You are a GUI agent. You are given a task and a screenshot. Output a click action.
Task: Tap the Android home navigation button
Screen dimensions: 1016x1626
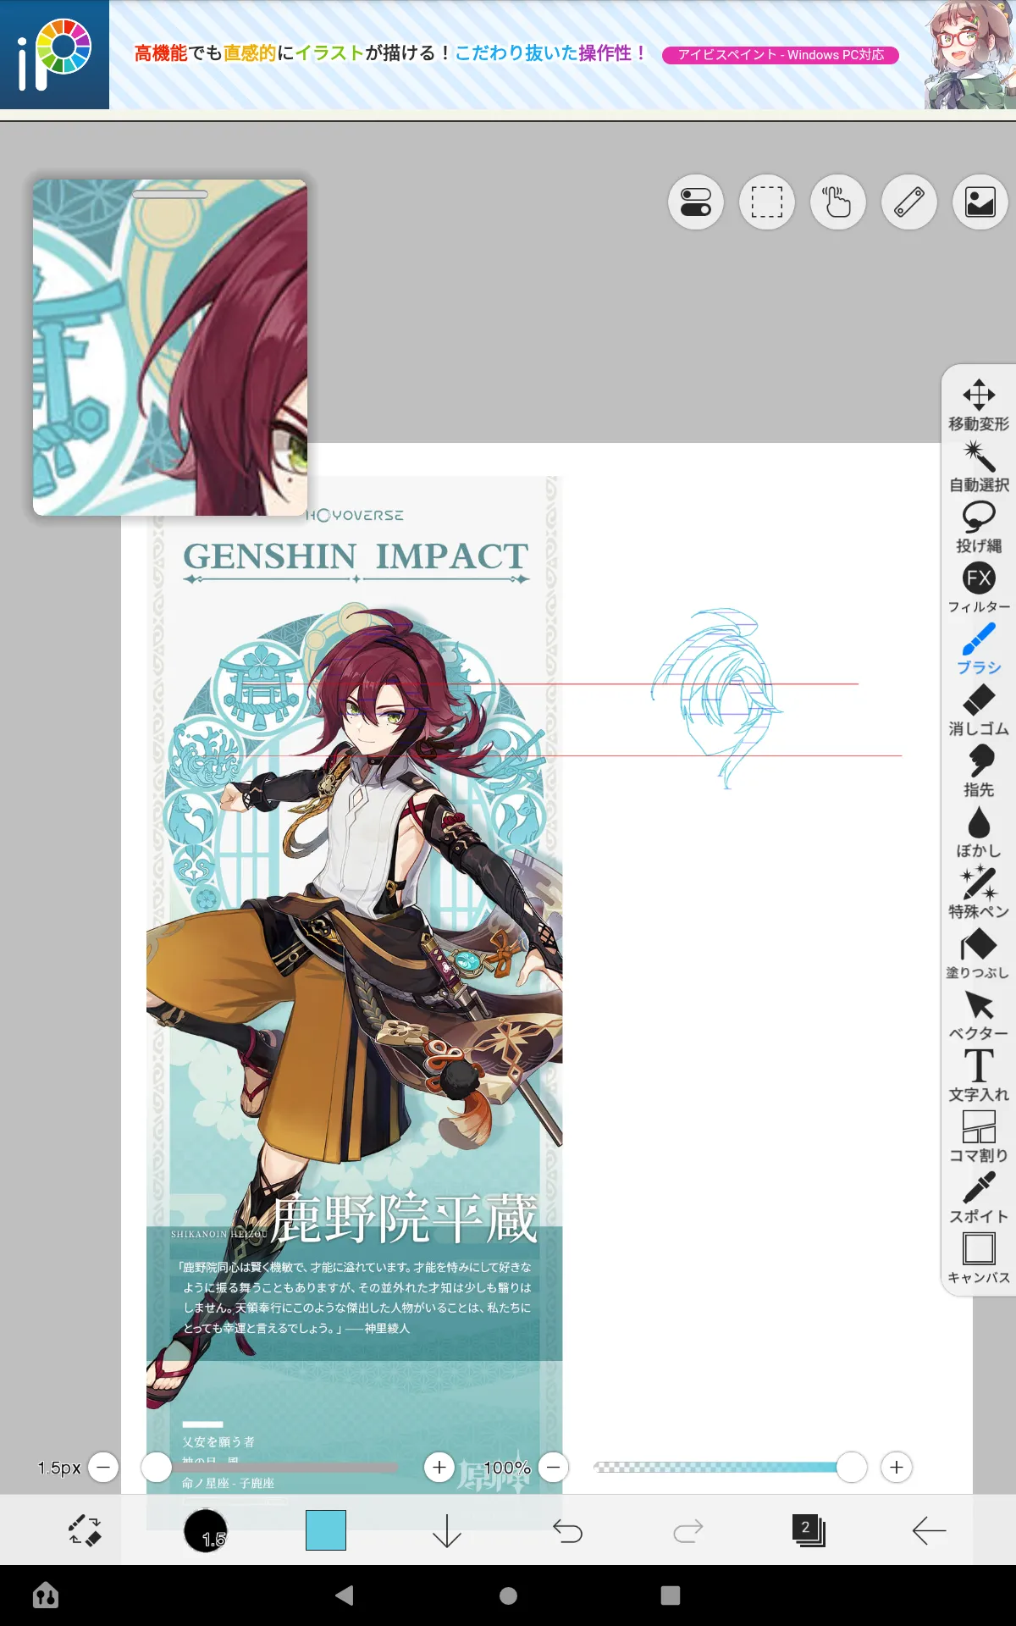point(508,1596)
